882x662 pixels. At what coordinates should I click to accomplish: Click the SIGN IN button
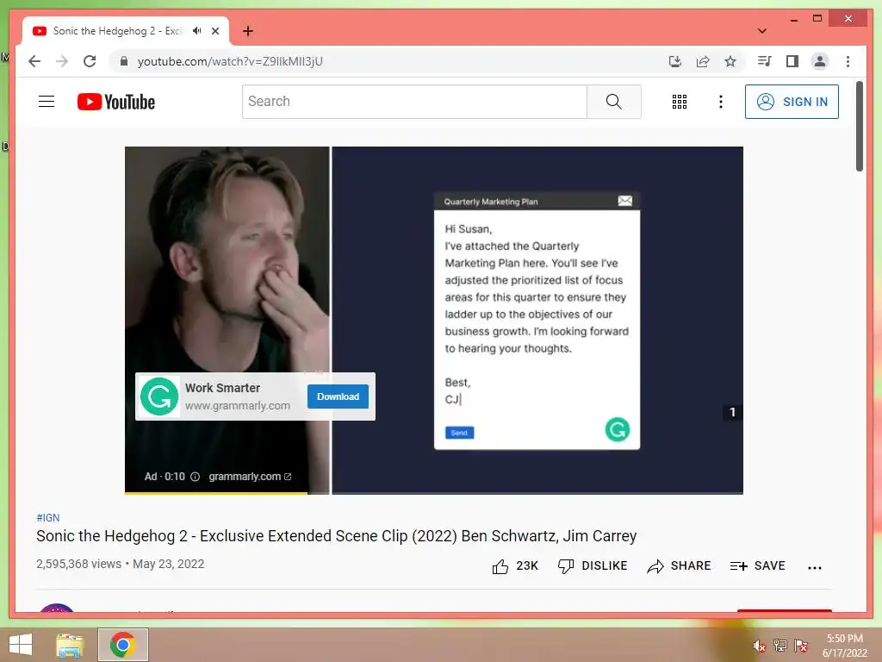pos(792,102)
